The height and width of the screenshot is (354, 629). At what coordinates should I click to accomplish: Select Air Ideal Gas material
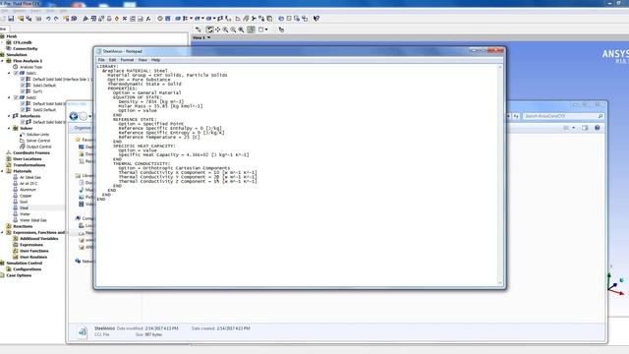(x=30, y=177)
